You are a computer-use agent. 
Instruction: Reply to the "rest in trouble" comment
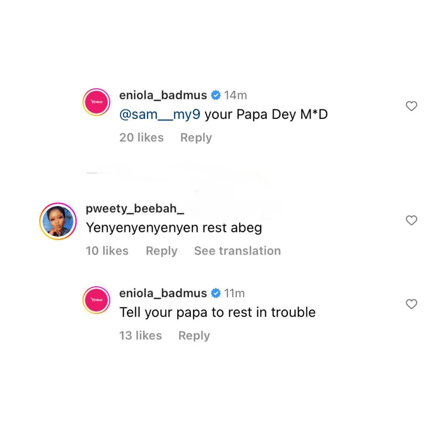(194, 335)
